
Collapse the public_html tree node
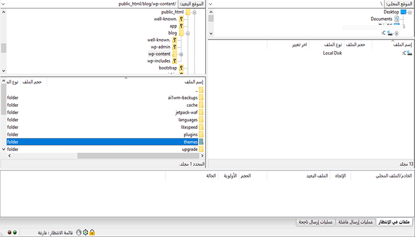(194, 12)
